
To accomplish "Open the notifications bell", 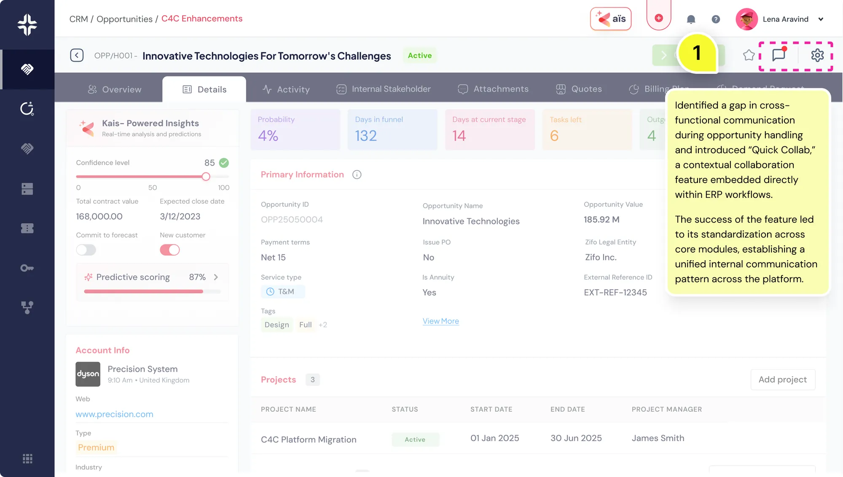I will tap(691, 19).
